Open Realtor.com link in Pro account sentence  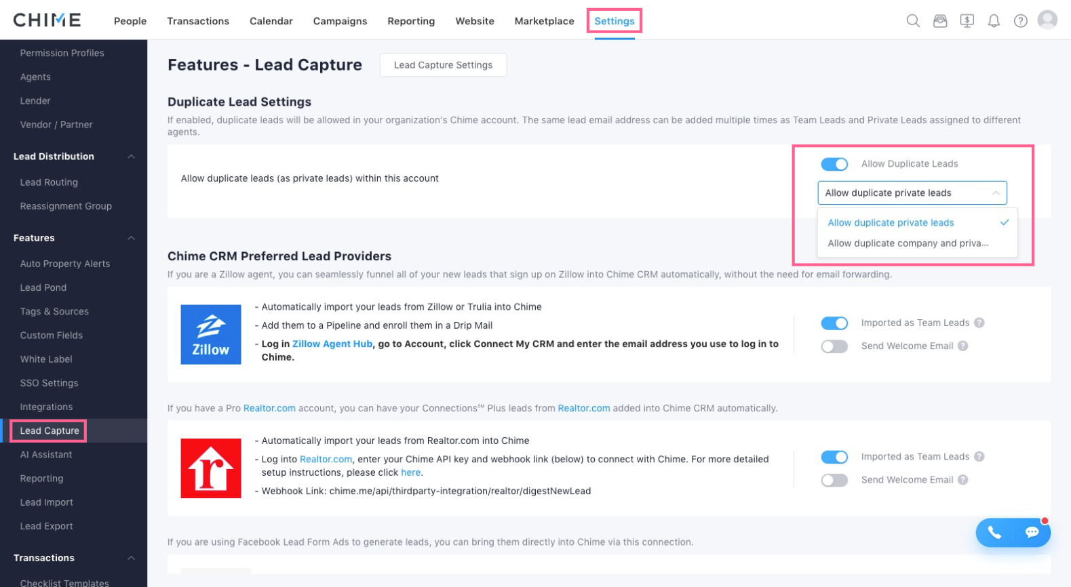point(269,408)
